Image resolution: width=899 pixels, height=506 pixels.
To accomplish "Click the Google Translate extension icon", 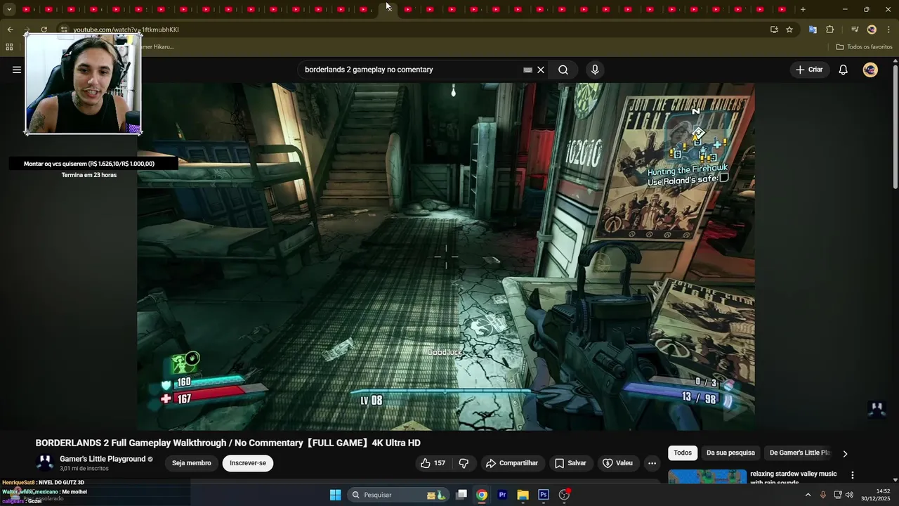I will pos(813,30).
